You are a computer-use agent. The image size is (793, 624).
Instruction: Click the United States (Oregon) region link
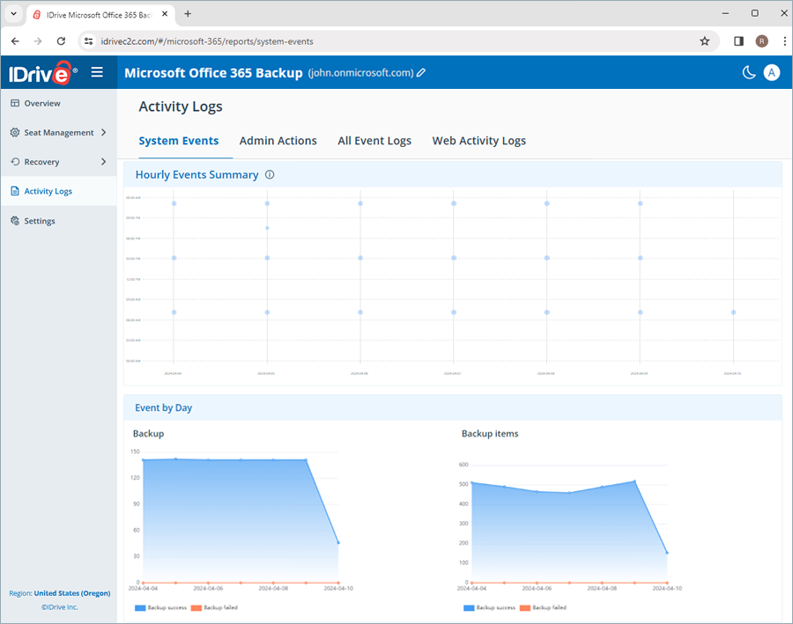click(x=71, y=593)
